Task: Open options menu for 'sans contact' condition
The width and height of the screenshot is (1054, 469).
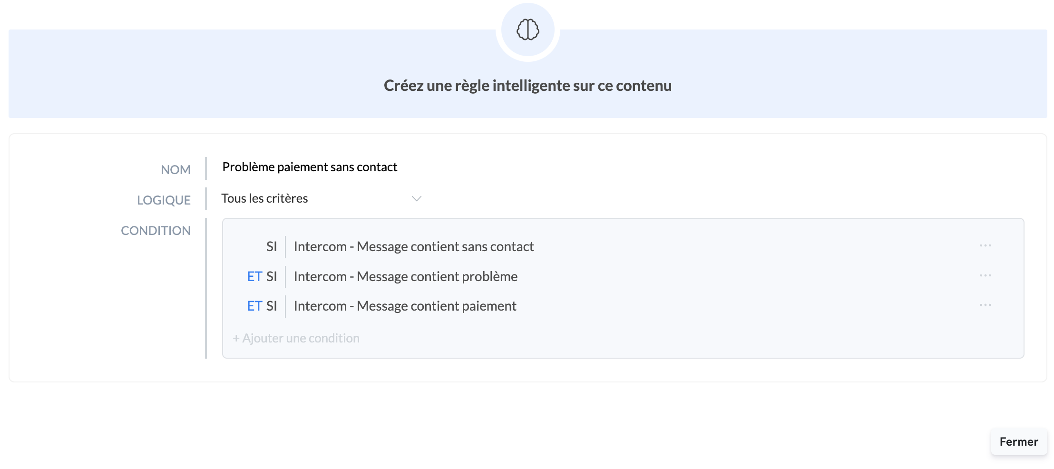Action: pyautogui.click(x=985, y=246)
